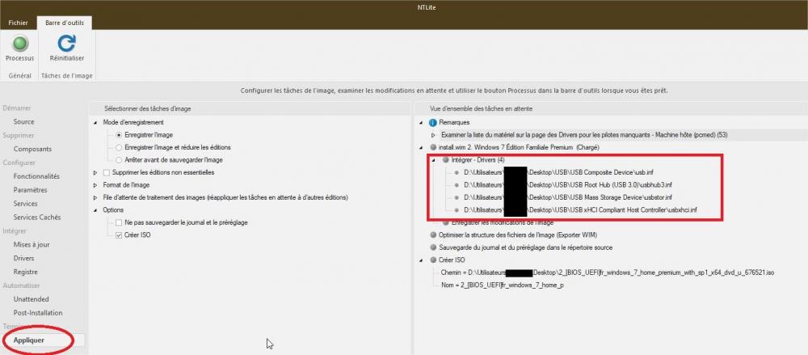Expand the Format de l'image section
The height and width of the screenshot is (355, 808).
pyautogui.click(x=95, y=184)
